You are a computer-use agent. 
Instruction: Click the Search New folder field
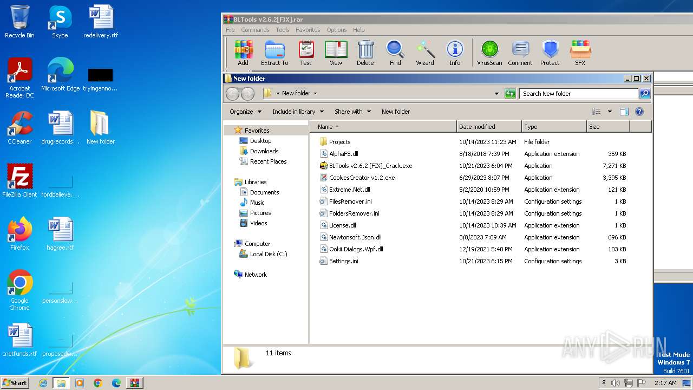coord(579,94)
